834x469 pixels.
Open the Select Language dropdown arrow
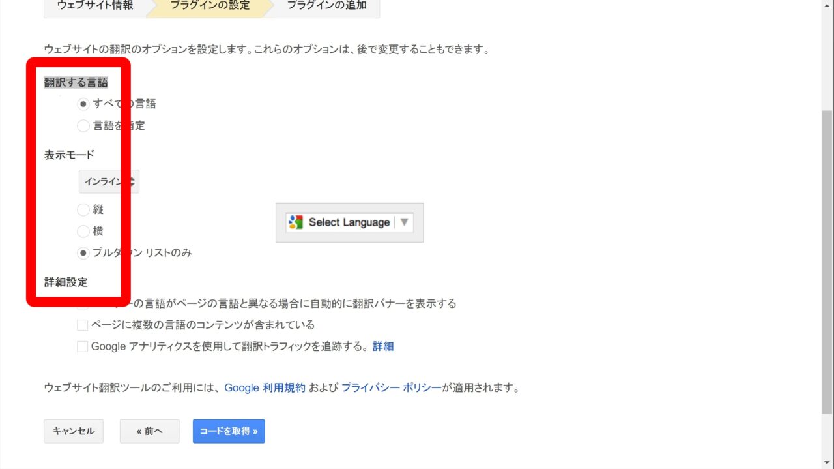[x=404, y=222]
